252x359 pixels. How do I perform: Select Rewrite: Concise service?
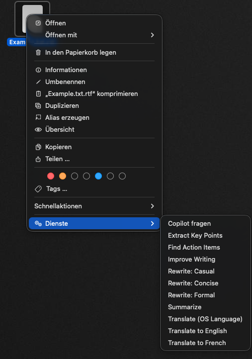[205, 283]
